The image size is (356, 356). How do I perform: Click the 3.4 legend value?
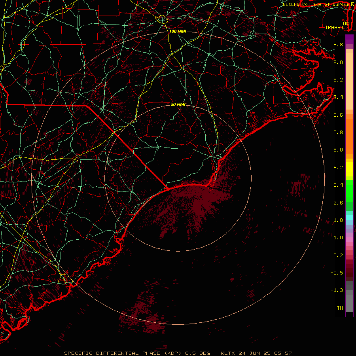point(338,185)
